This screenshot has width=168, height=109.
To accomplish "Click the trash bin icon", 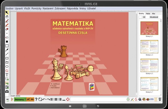I will [x=160, y=99].
